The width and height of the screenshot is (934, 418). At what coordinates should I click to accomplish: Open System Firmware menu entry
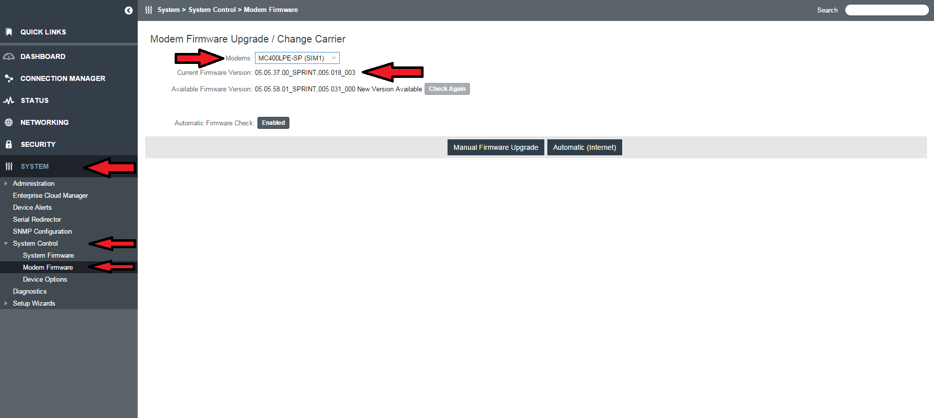click(x=48, y=255)
